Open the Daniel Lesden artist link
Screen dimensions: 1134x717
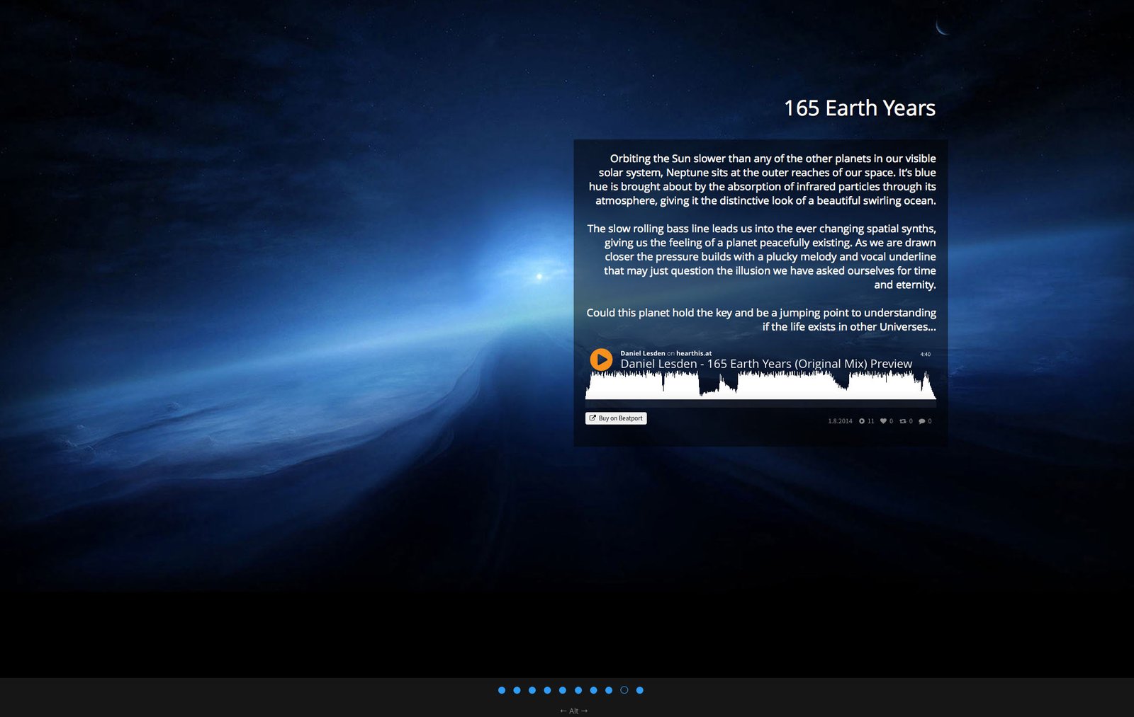pyautogui.click(x=642, y=353)
